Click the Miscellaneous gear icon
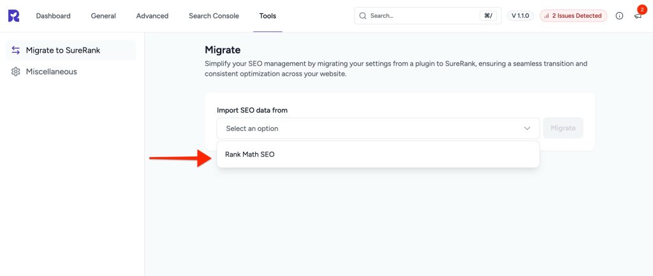653x276 pixels. tap(16, 71)
